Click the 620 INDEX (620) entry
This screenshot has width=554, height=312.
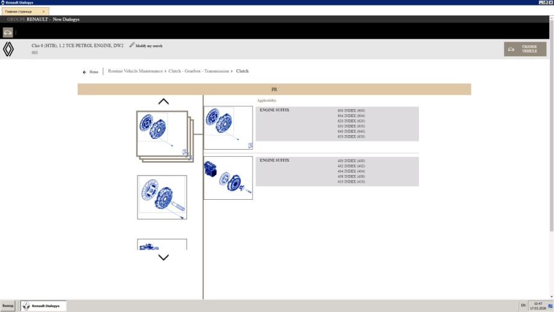tap(351, 121)
